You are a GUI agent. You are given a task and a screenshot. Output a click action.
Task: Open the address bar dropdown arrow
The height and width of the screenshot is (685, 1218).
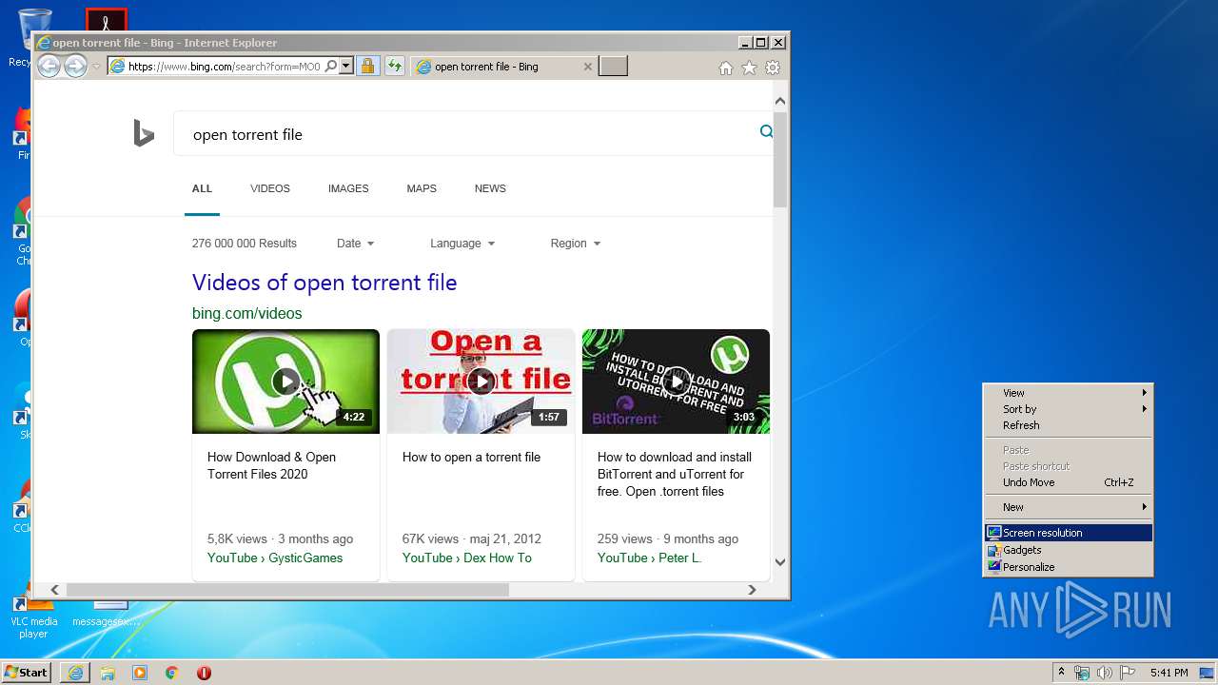point(346,67)
